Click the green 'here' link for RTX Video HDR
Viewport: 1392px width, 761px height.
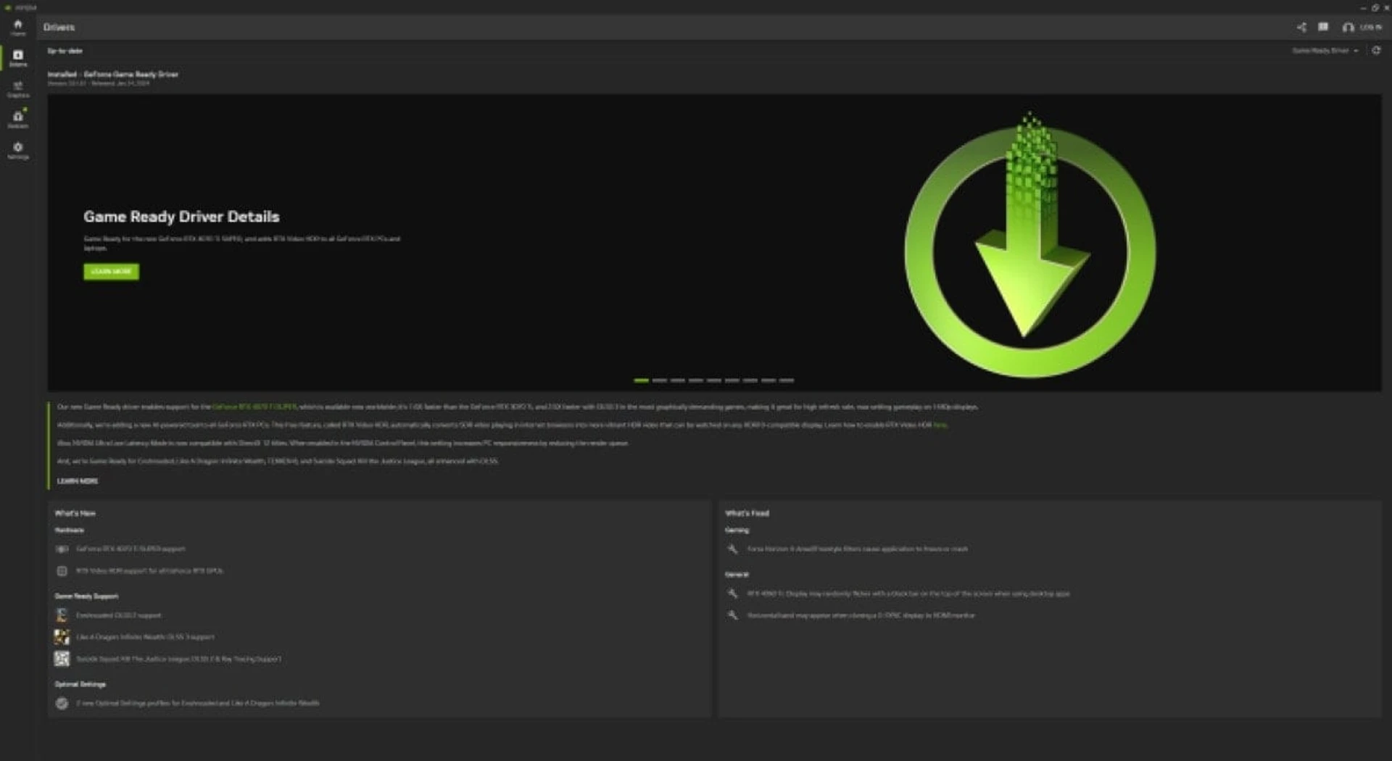[x=940, y=425]
